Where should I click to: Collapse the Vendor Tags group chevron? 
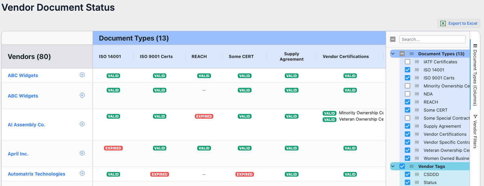(x=393, y=166)
